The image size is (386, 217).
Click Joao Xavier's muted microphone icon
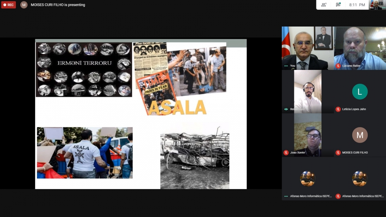(x=286, y=153)
